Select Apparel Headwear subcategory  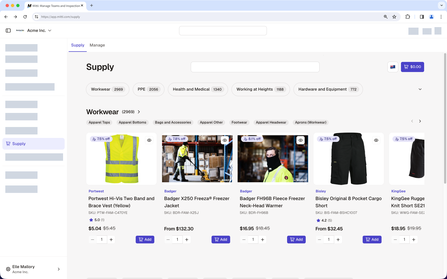[x=271, y=122]
